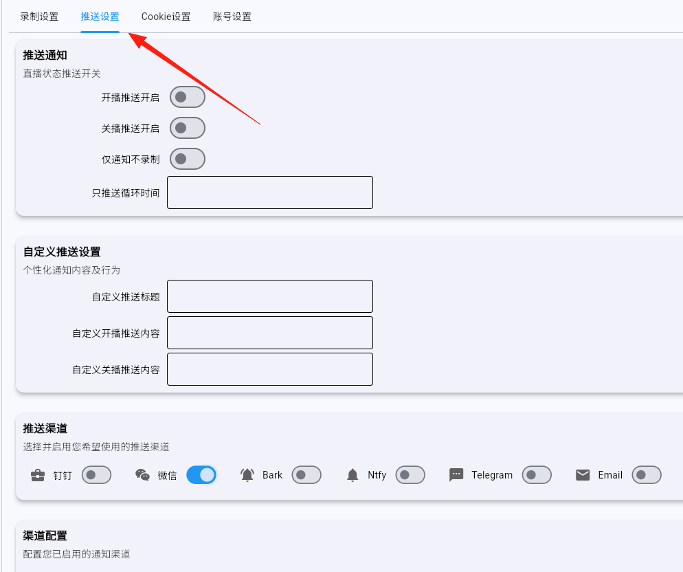Click the WeChat (微信) chat icon

point(142,475)
